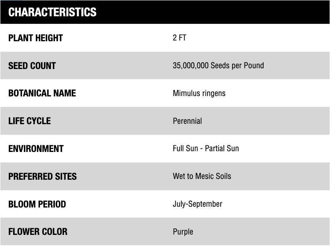Click the word July in bloom period

tap(179, 204)
